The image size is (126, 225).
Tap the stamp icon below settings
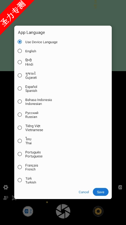coord(6,198)
